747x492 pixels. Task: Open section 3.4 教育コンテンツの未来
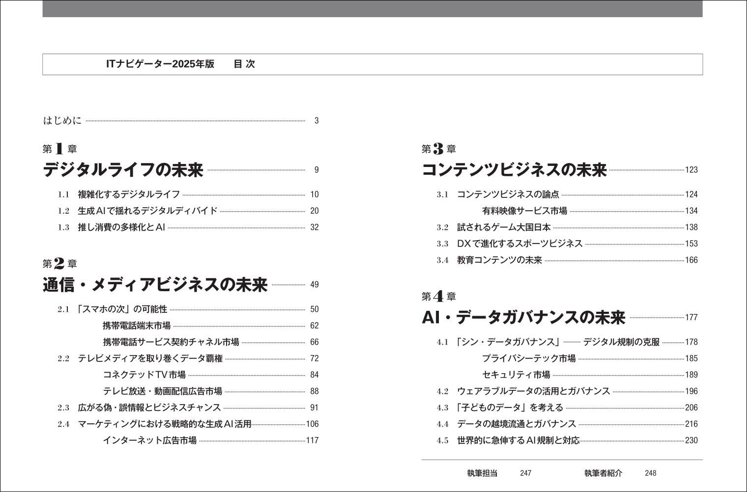(x=499, y=260)
